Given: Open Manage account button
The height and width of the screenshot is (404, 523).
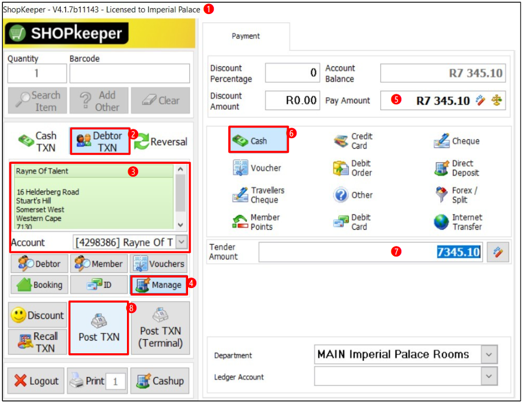Looking at the screenshot, I should [159, 285].
